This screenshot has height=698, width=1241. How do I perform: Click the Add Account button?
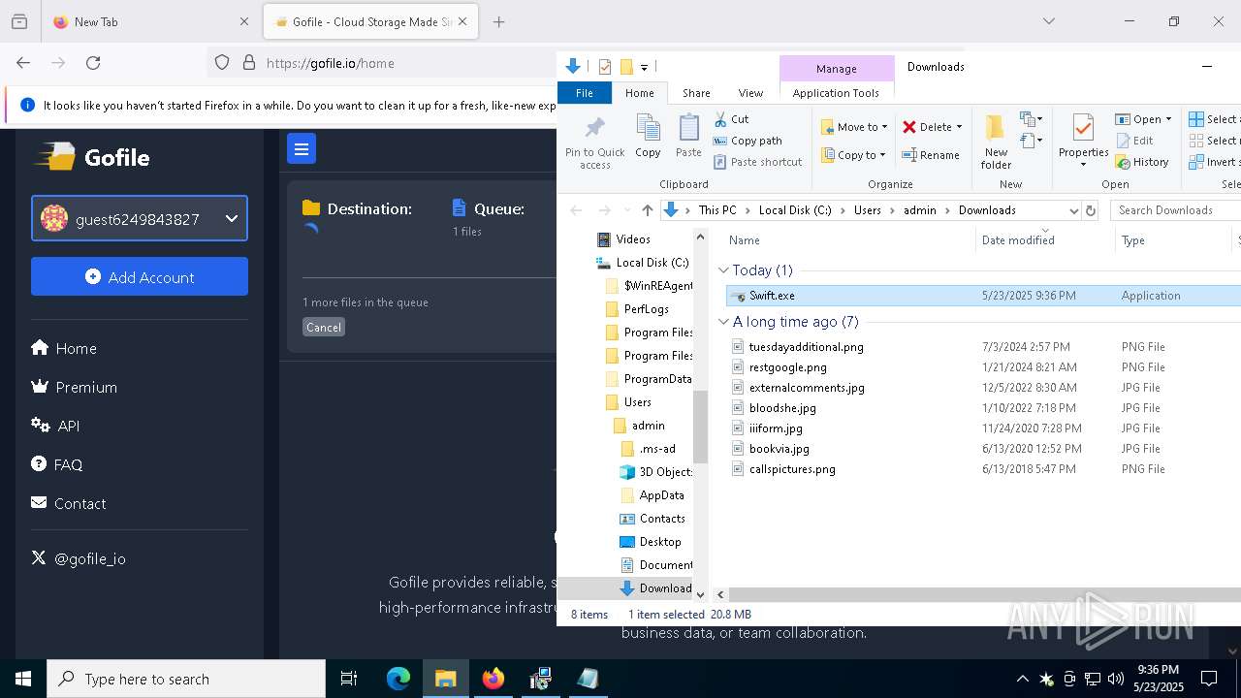pos(140,276)
